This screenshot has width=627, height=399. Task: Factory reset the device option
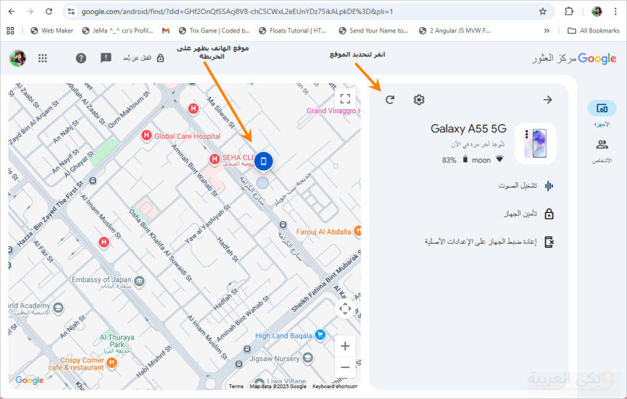pyautogui.click(x=489, y=242)
